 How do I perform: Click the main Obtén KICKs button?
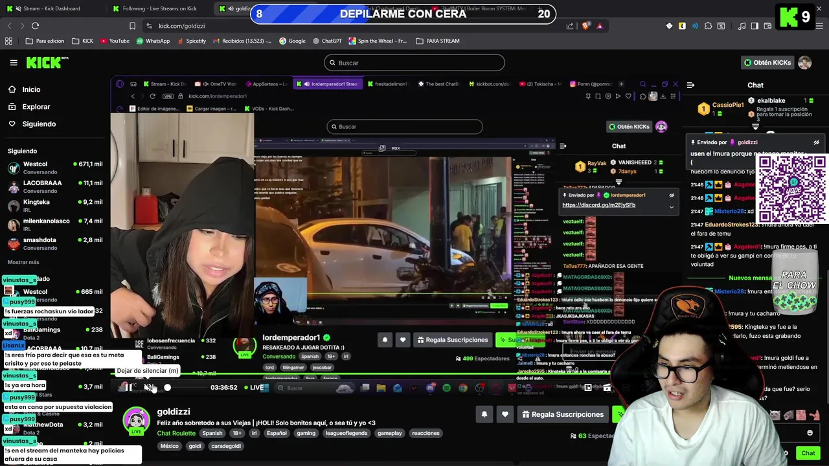click(767, 63)
